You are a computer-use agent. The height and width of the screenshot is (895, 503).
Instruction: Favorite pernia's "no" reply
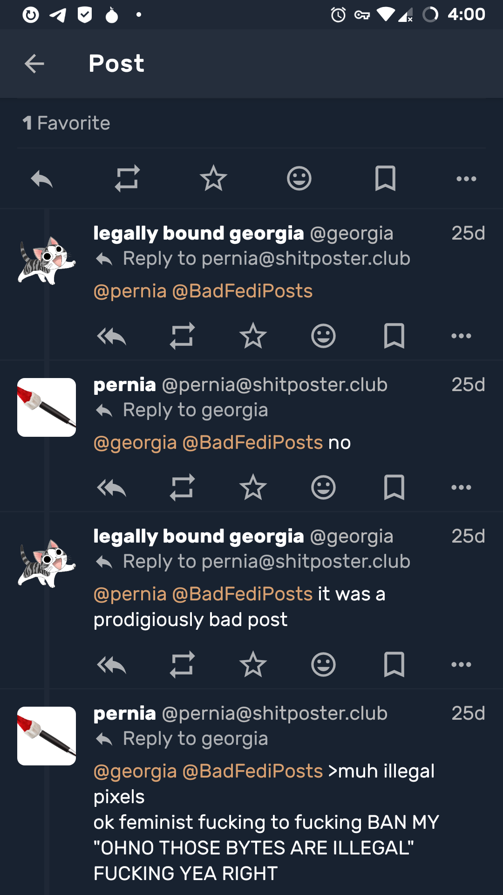[x=253, y=488]
